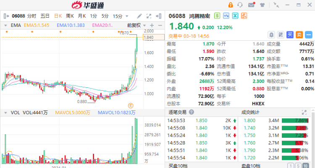Image resolution: width=315 pixels, height=168 pixels.
Task: Zoom in the chart with the plus icon
Action: click(x=152, y=25)
